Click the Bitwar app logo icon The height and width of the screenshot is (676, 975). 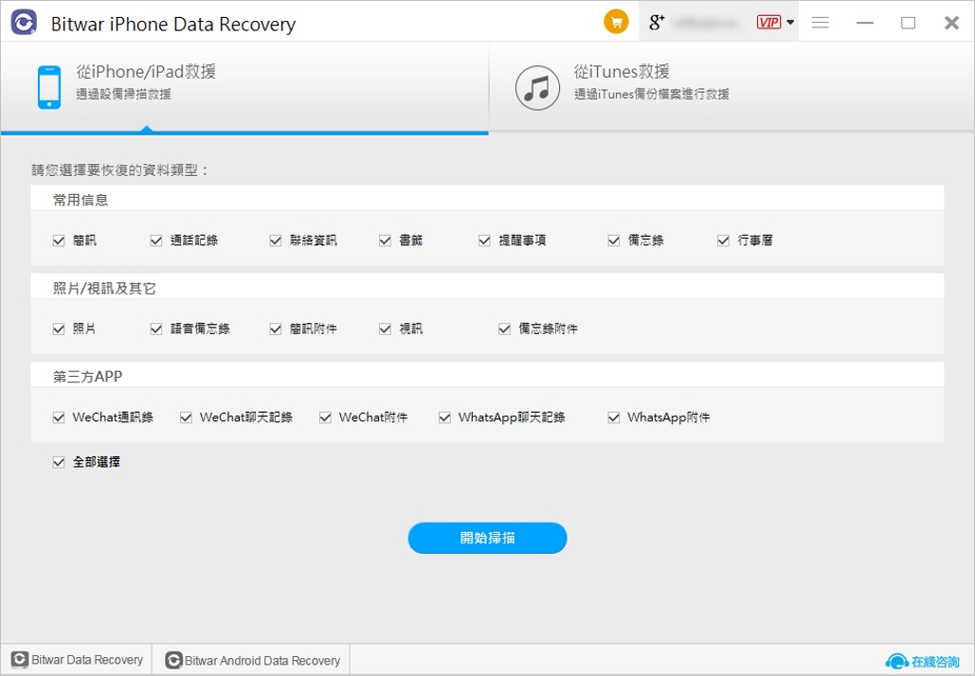[24, 23]
